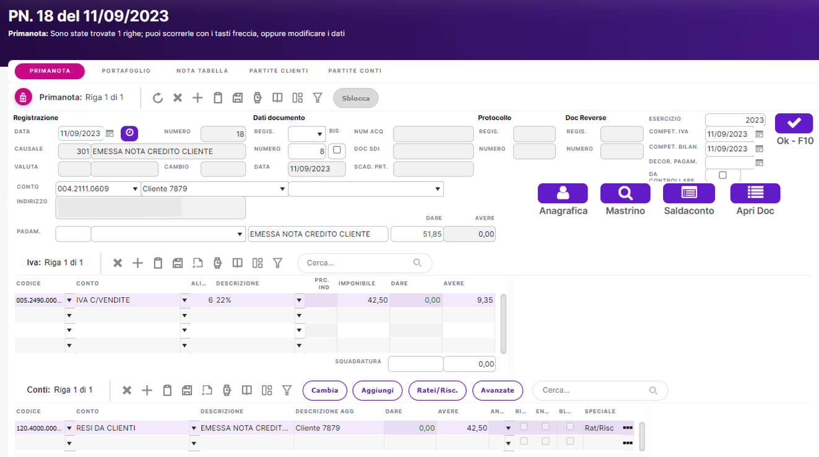Open the Cliente 7879 dropdown
819x457 pixels.
tap(283, 189)
